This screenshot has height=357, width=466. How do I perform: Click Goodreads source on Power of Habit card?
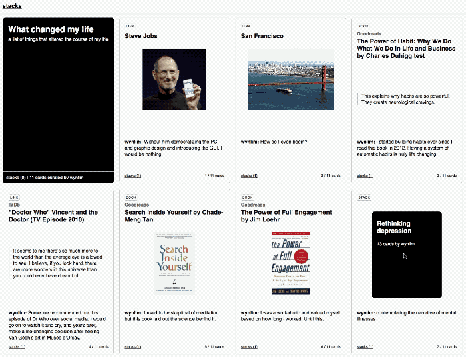coord(369,33)
